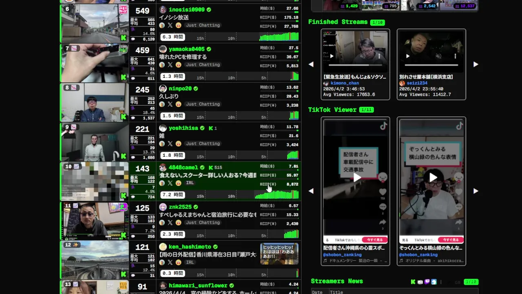Seek the seizi1234 video progress bar
Image resolution: width=522 pixels, height=294 pixels.
[431, 65]
